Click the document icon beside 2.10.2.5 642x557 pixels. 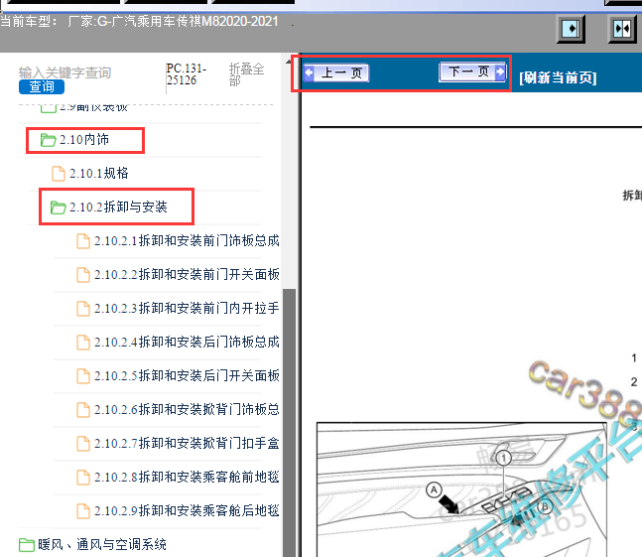(83, 376)
